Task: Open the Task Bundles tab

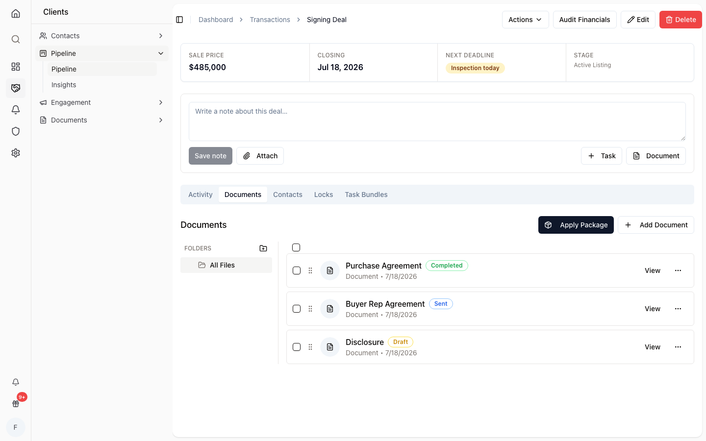Action: tap(366, 195)
